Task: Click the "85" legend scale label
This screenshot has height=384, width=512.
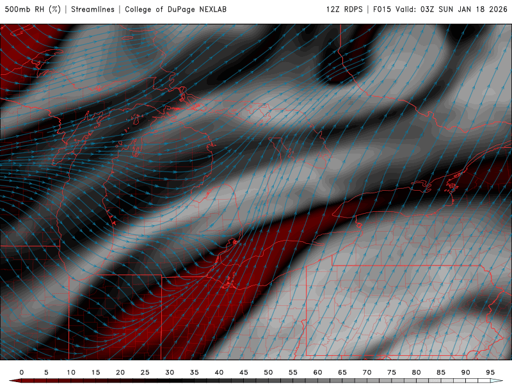Action: pyautogui.click(x=441, y=372)
